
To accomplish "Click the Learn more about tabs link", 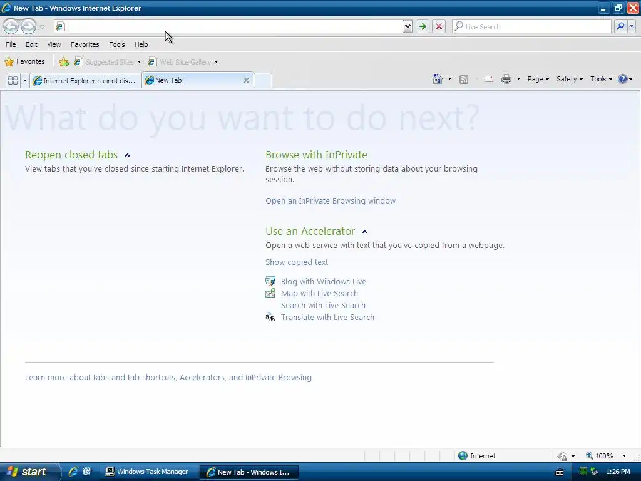I will click(168, 378).
